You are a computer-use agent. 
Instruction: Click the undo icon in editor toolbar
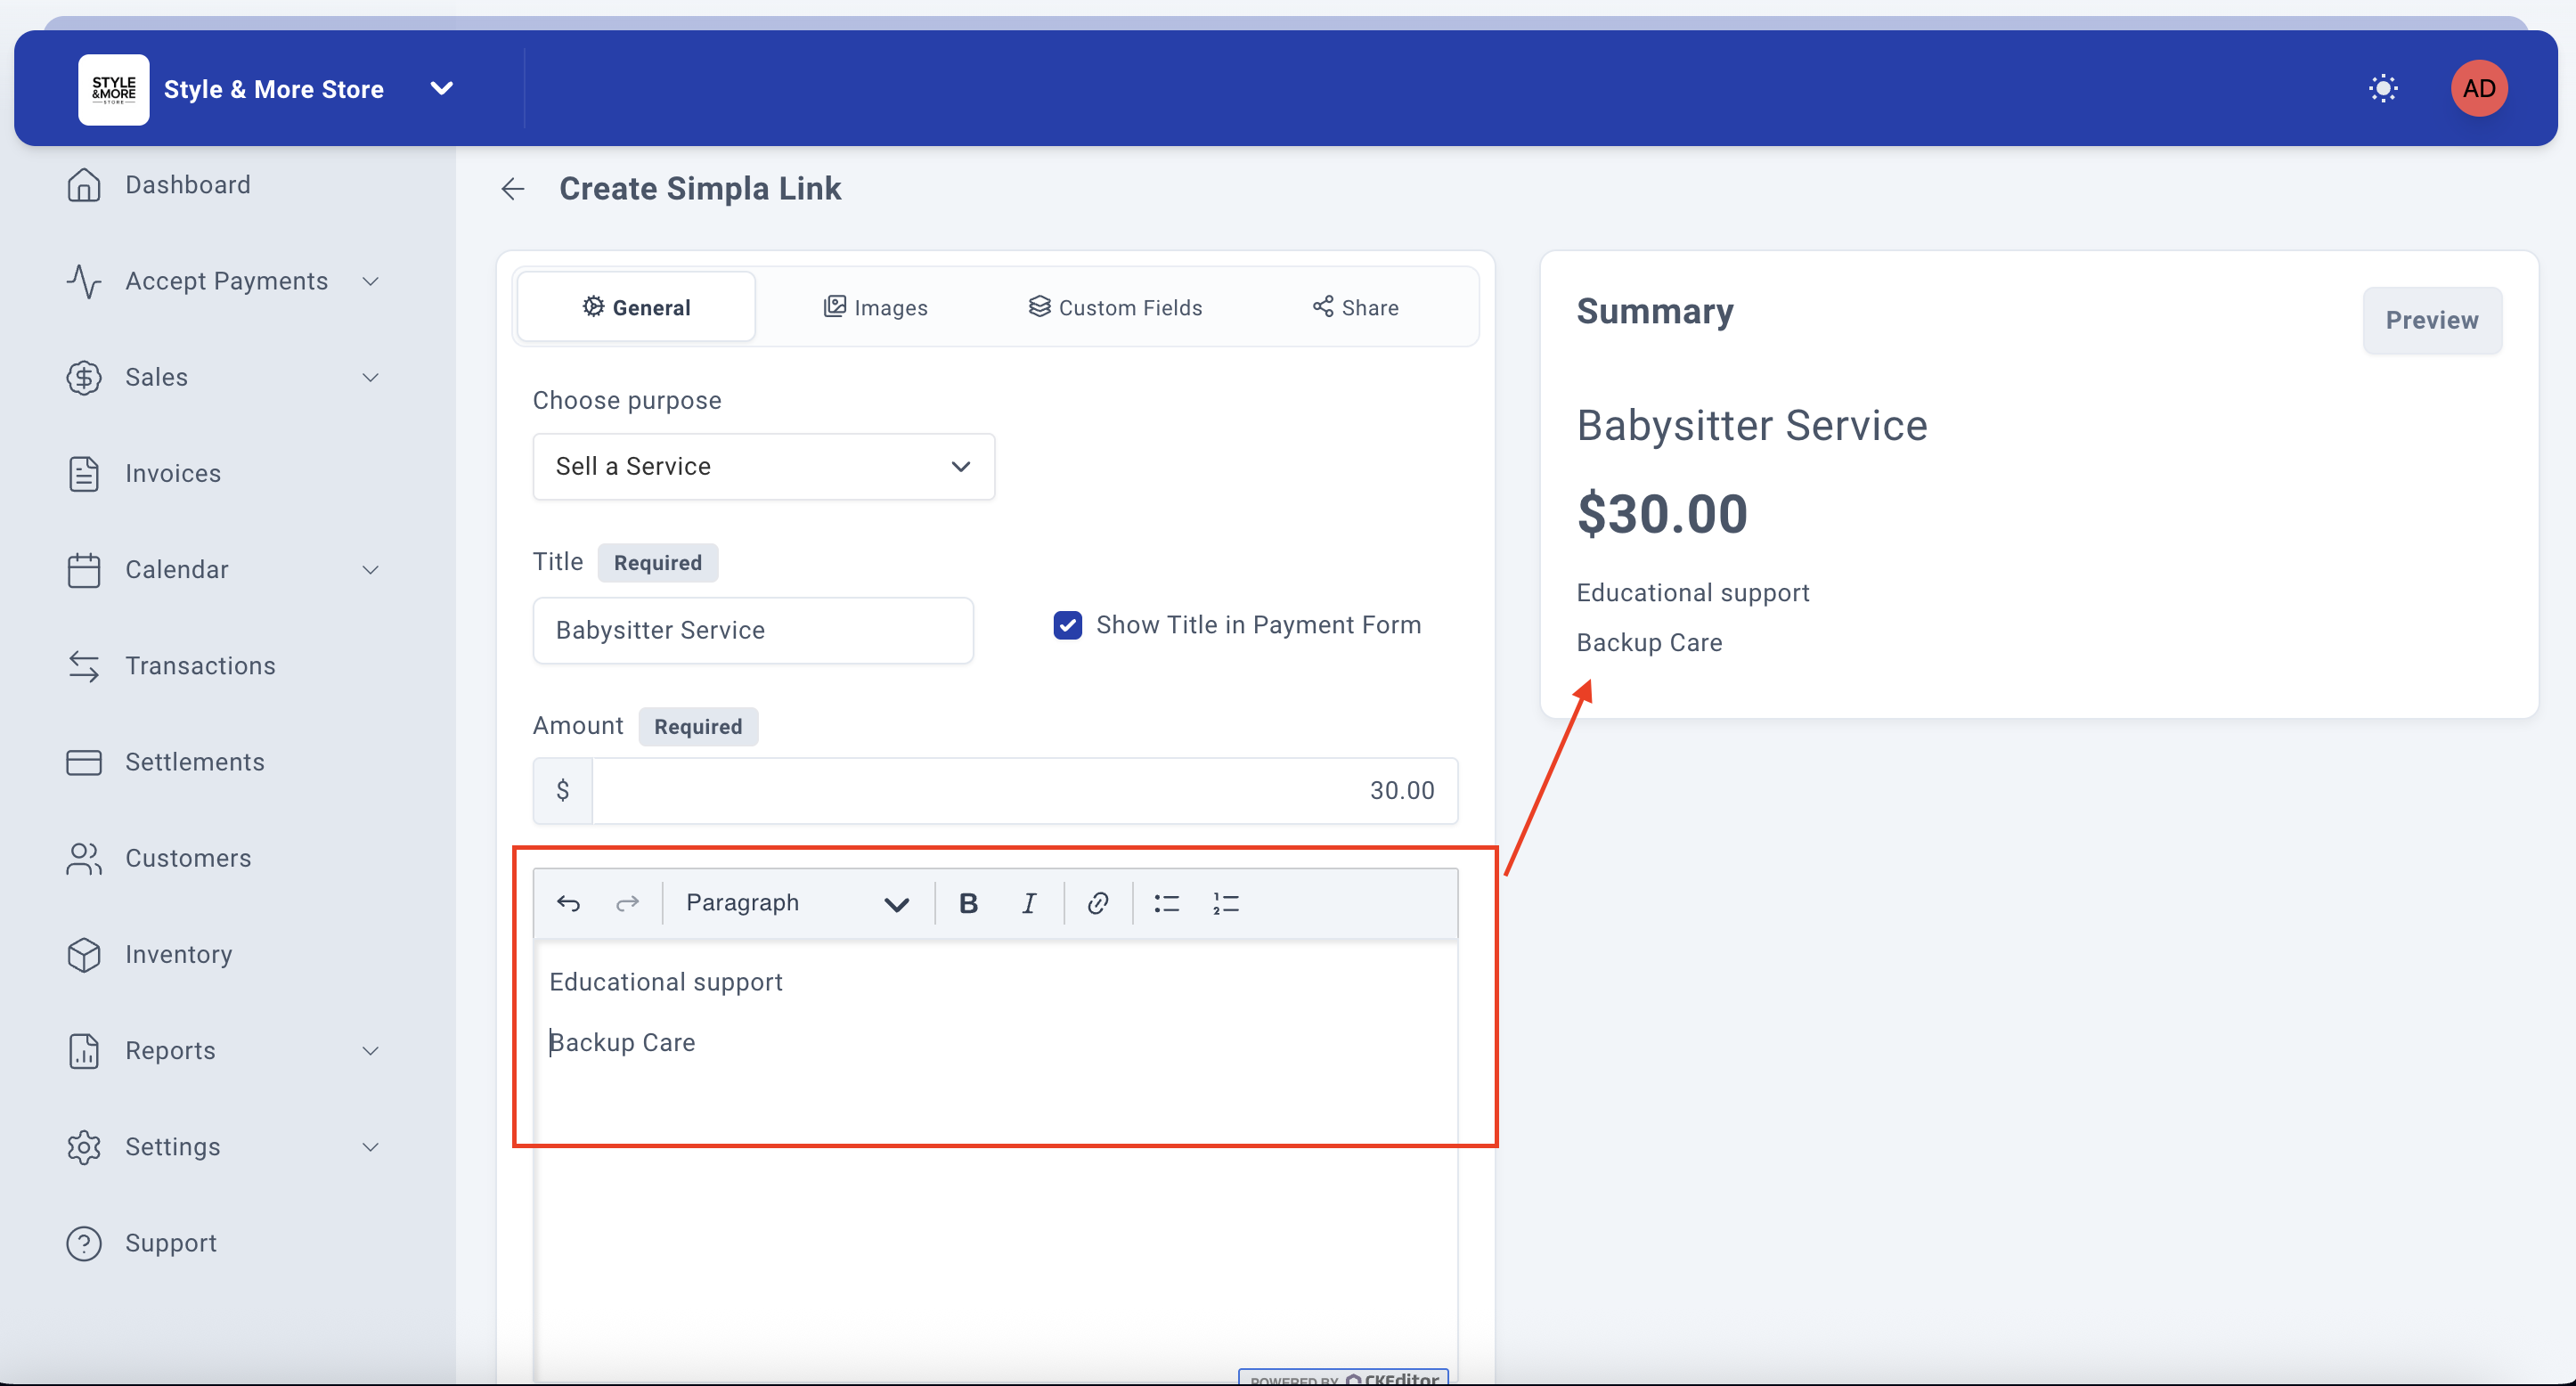coord(568,903)
